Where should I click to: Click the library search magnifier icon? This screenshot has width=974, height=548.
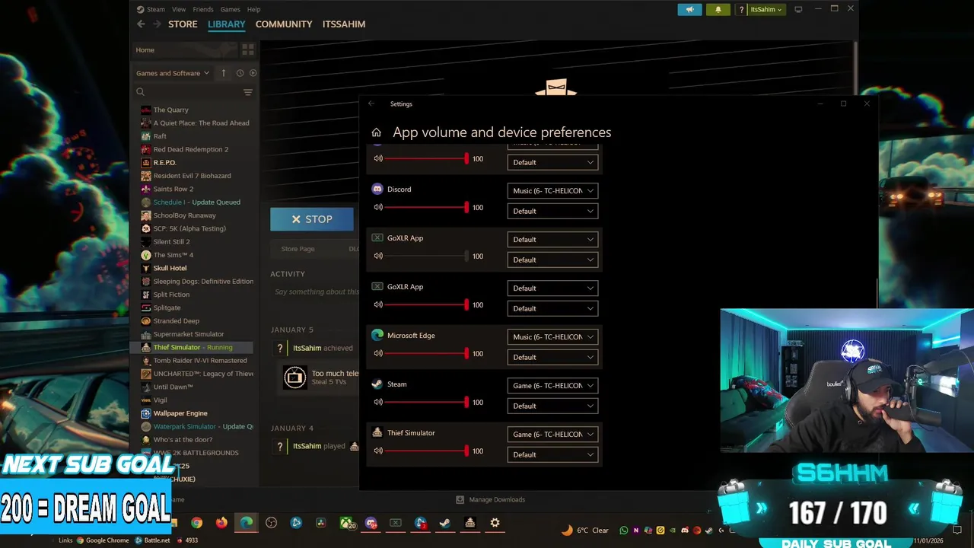(x=141, y=92)
